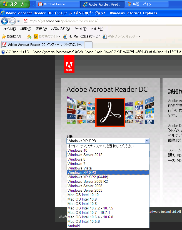Image resolution: width=182 pixels, height=230 pixels.
Task: Toggle the Windows XP SP3 combo box arrow
Action: (x=147, y=141)
